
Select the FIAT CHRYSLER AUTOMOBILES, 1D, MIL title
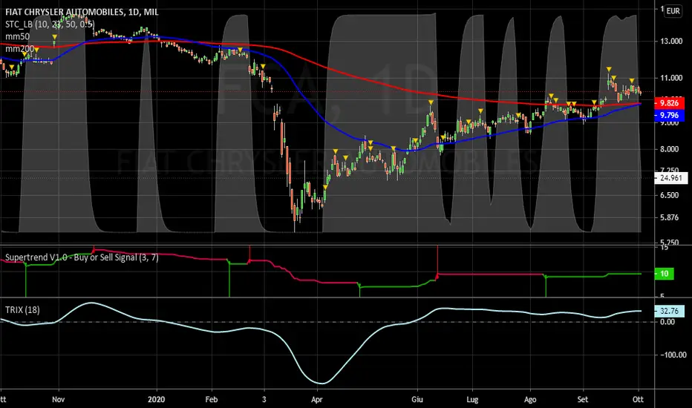(82, 12)
